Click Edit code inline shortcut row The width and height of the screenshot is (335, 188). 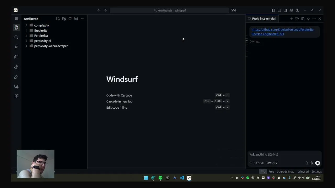pos(168,107)
